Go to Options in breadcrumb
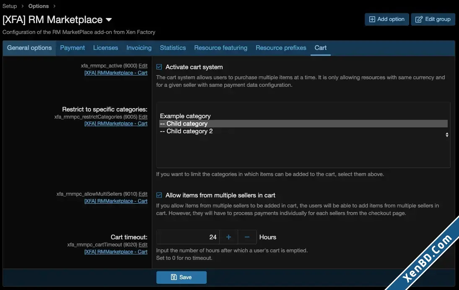The width and height of the screenshot is (459, 290). pos(38,6)
